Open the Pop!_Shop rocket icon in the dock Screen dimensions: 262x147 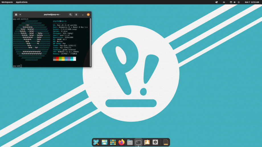(x=147, y=142)
